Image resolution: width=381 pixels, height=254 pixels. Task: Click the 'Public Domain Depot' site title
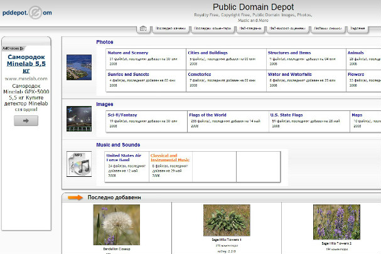[253, 7]
